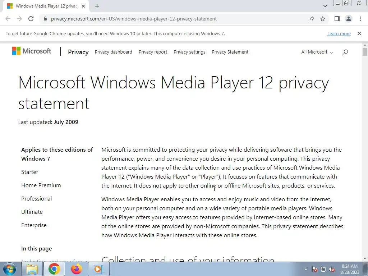Image resolution: width=368 pixels, height=276 pixels.
Task: Click 'Applies to these editions of Windows 7'
Action: pyautogui.click(x=57, y=154)
